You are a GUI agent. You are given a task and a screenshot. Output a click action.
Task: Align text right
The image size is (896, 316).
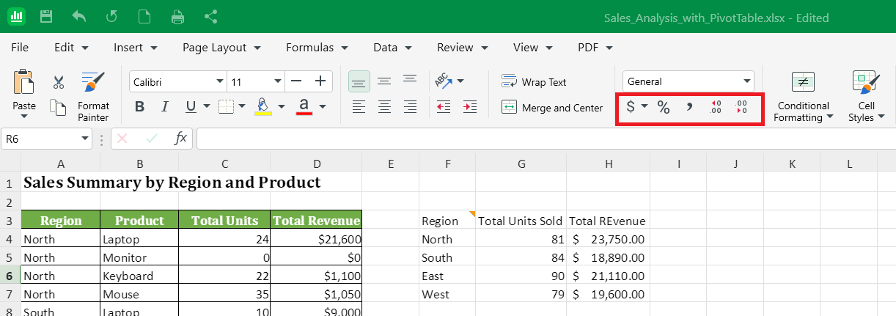point(411,107)
